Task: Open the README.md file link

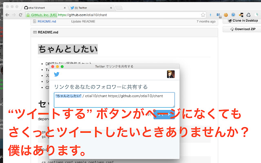Action: click(x=47, y=22)
